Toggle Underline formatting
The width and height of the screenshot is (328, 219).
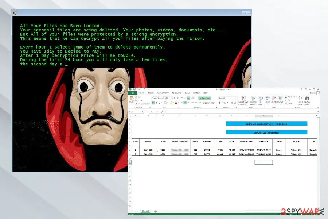(x=159, y=103)
